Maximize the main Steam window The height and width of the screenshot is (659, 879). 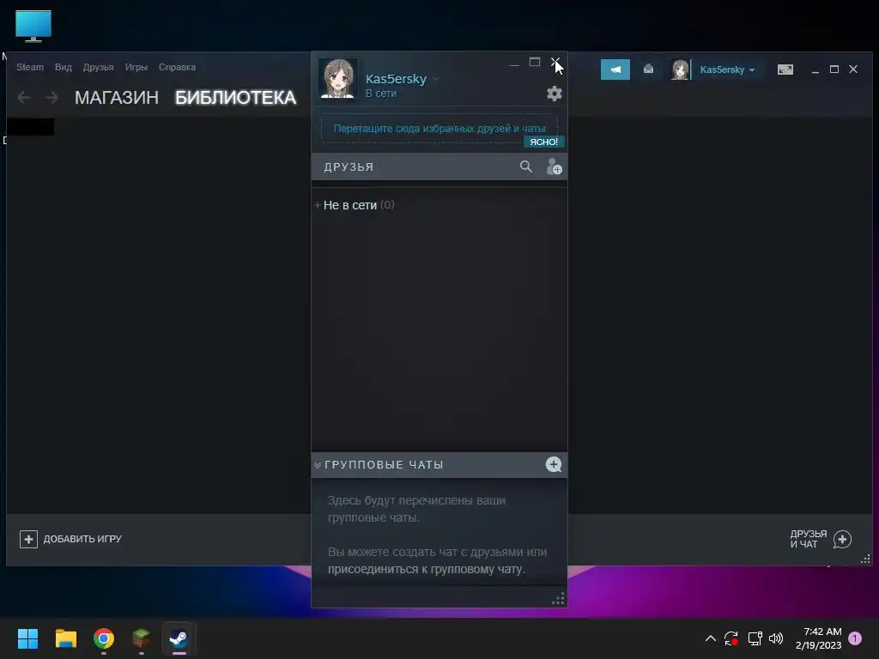[x=834, y=69]
